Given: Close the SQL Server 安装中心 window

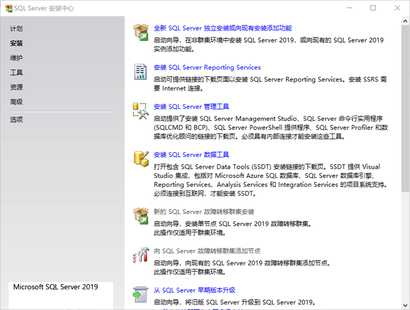Looking at the screenshot, I should click(397, 8).
